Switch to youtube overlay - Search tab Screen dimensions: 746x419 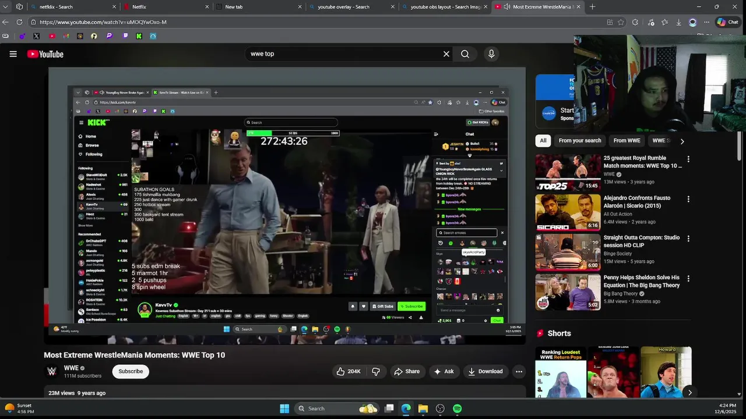352,7
